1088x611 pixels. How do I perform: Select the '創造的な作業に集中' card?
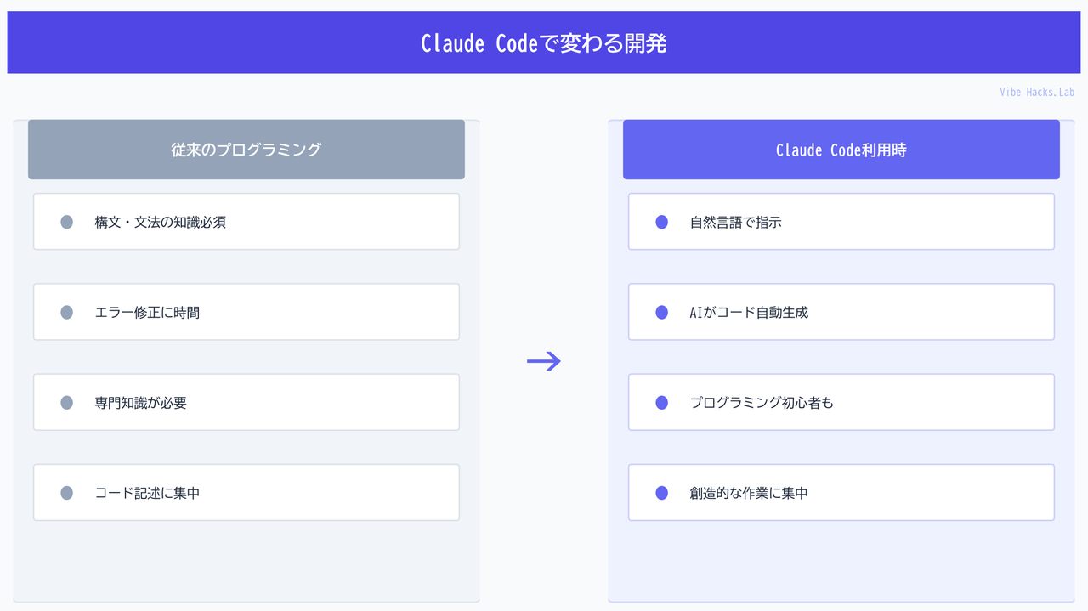[x=841, y=492]
